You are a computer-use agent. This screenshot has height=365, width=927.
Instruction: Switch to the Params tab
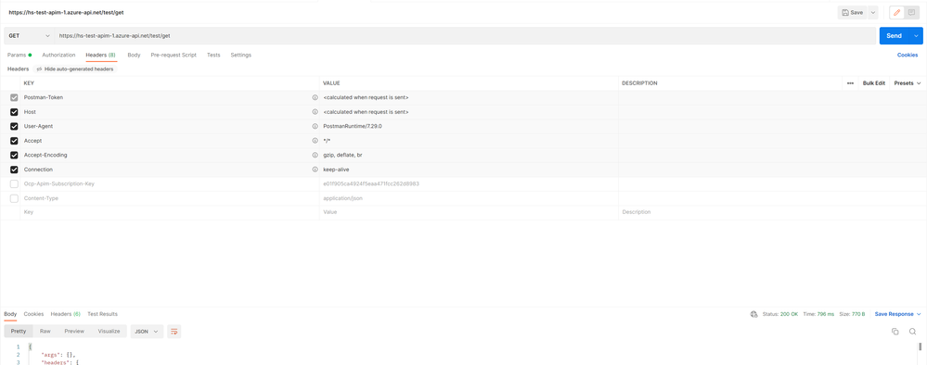tap(19, 55)
